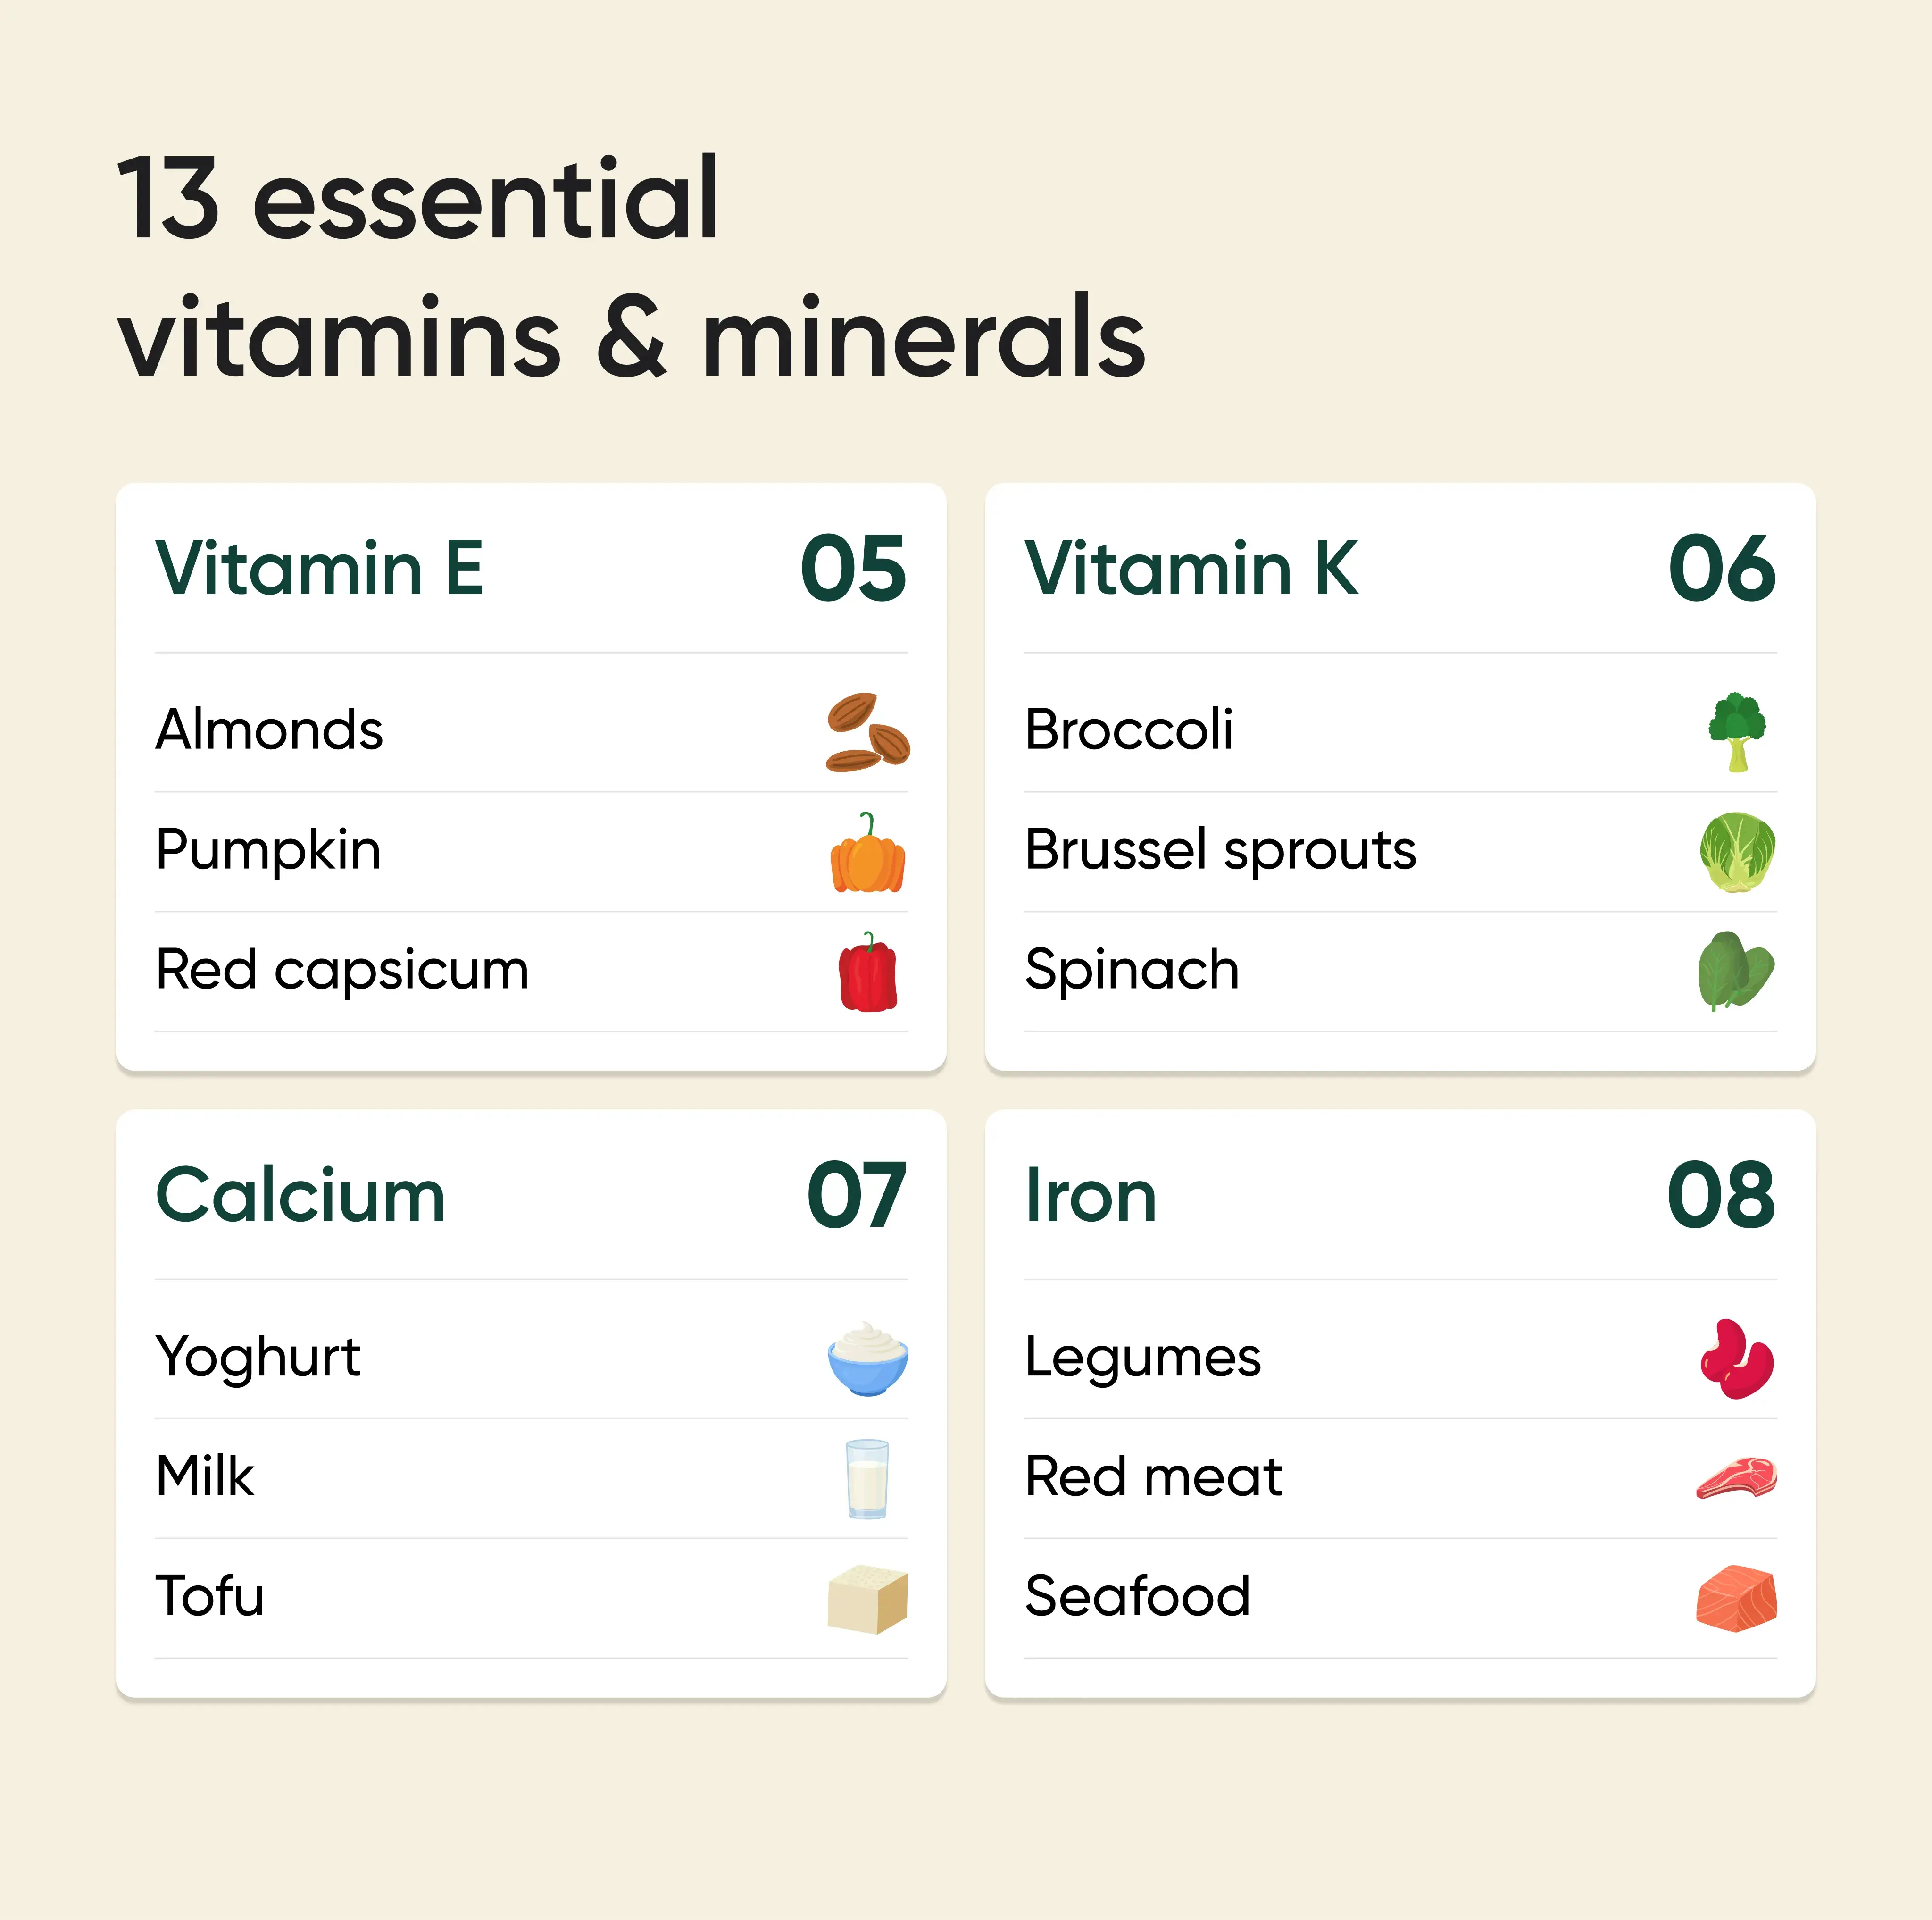Click the Red capsicum text label
Image resolution: width=1932 pixels, height=1920 pixels.
342,971
